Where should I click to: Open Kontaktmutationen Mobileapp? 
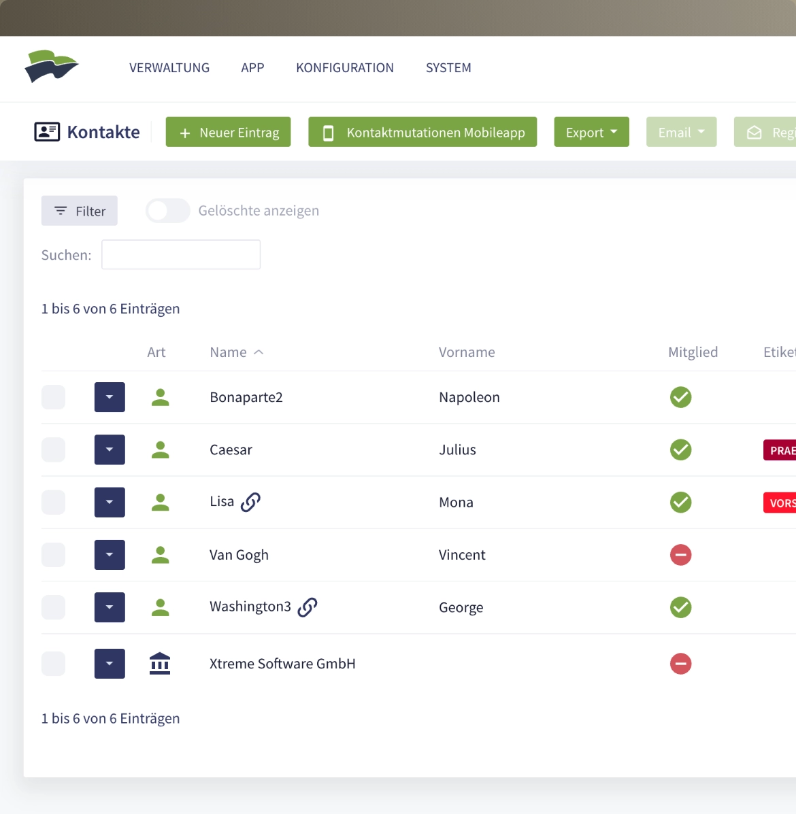(x=422, y=132)
